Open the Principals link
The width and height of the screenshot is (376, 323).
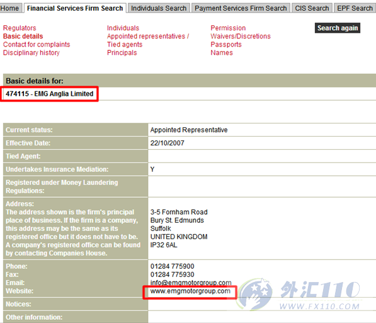pos(122,53)
